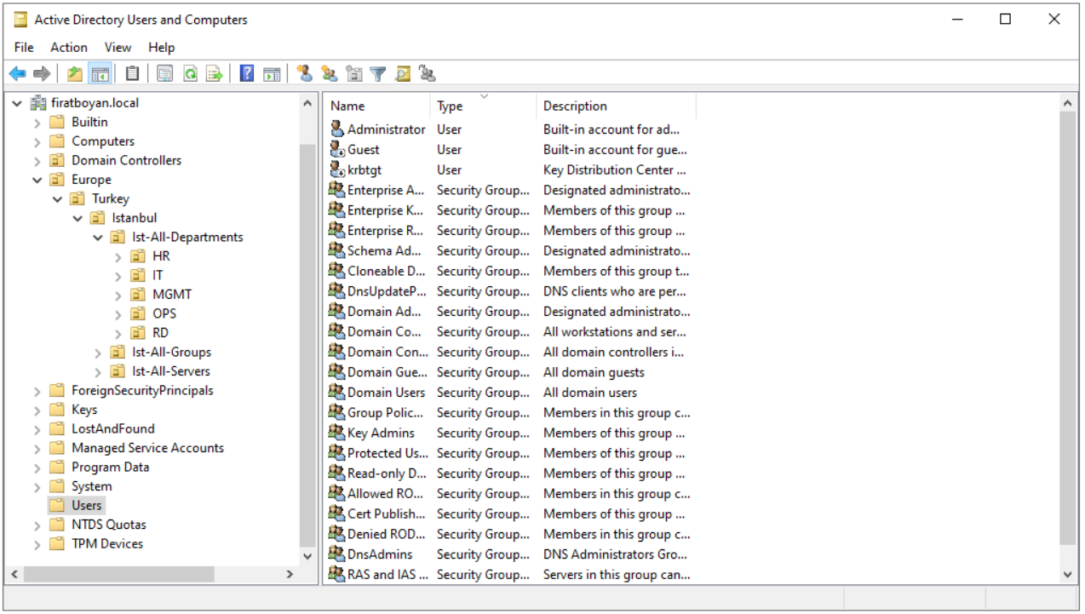The image size is (1085, 614).
Task: Open the View menu
Action: tap(118, 48)
